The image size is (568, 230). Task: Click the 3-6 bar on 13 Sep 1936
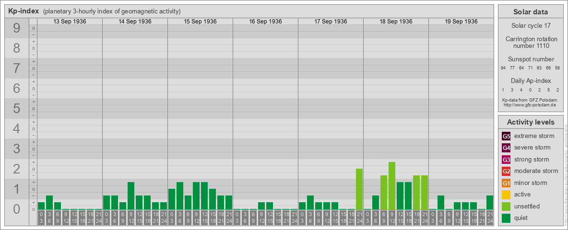click(x=49, y=203)
